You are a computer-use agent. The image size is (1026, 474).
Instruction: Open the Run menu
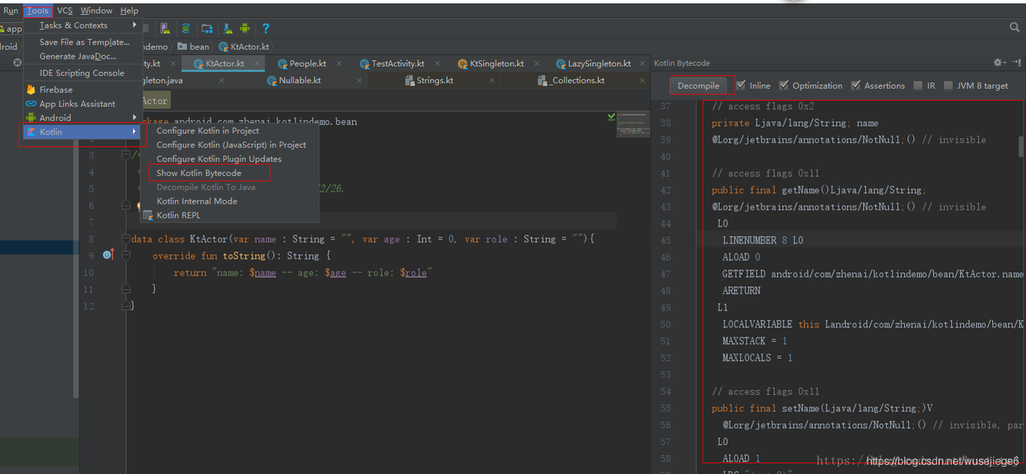pyautogui.click(x=11, y=11)
